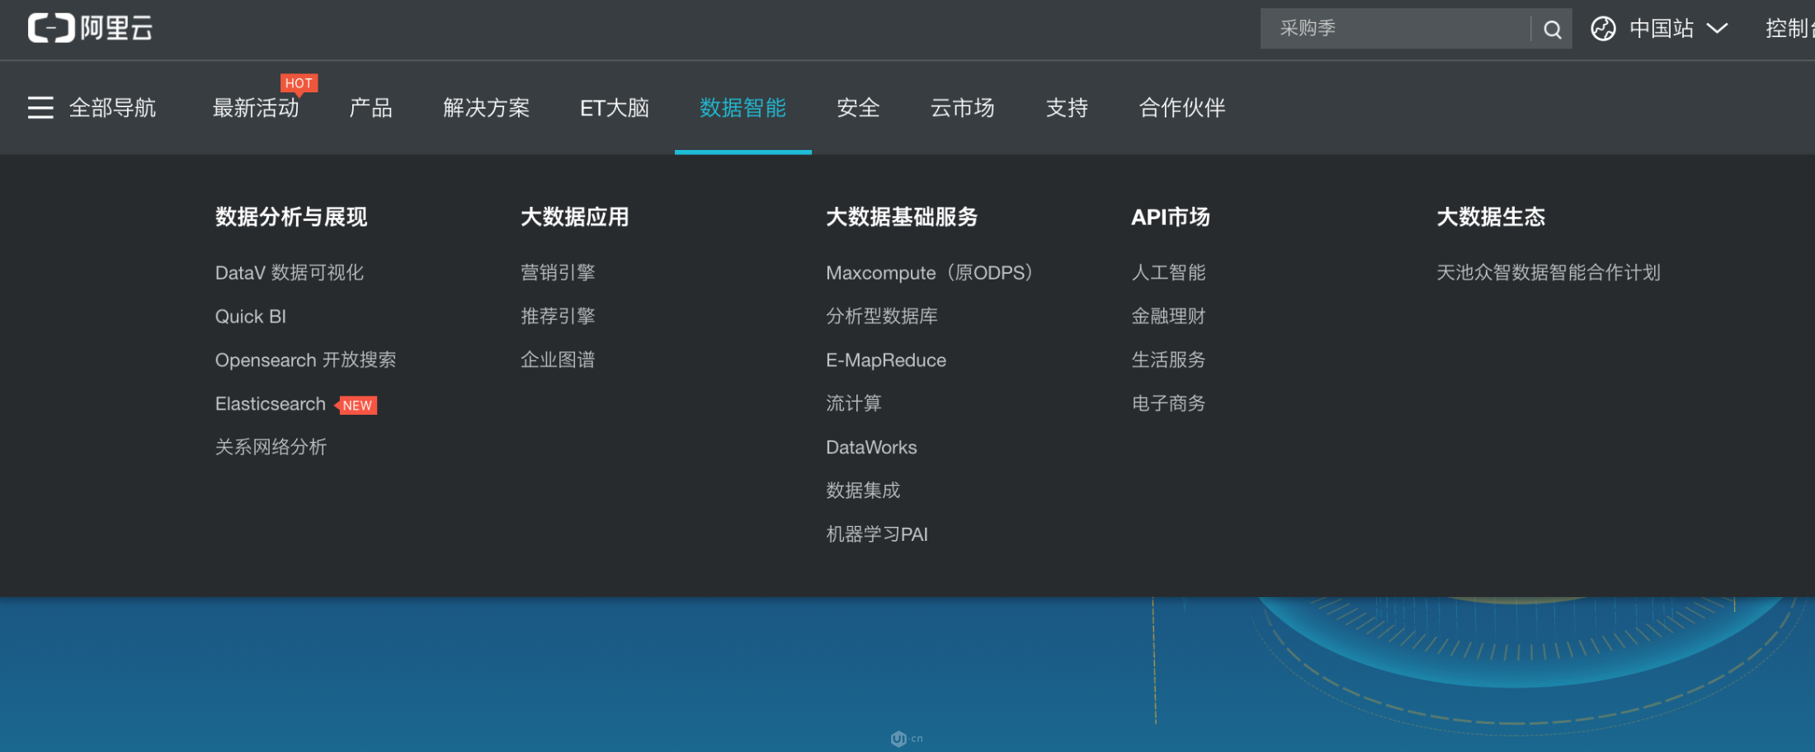Open the 推荐引擎 link
The image size is (1815, 752).
click(x=558, y=317)
